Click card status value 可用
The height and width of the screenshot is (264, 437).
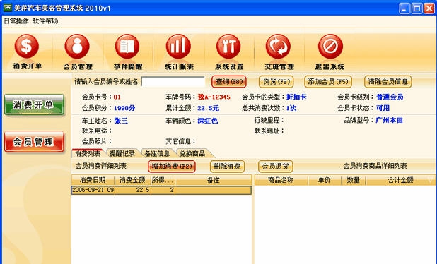click(383, 108)
